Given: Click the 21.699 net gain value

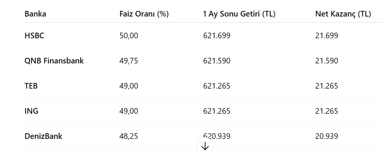Looking at the screenshot, I should point(327,36).
